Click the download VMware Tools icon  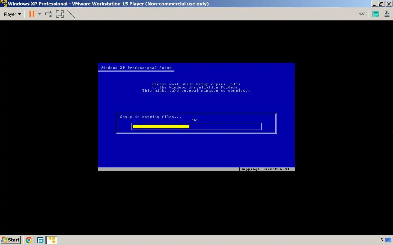pos(387,14)
